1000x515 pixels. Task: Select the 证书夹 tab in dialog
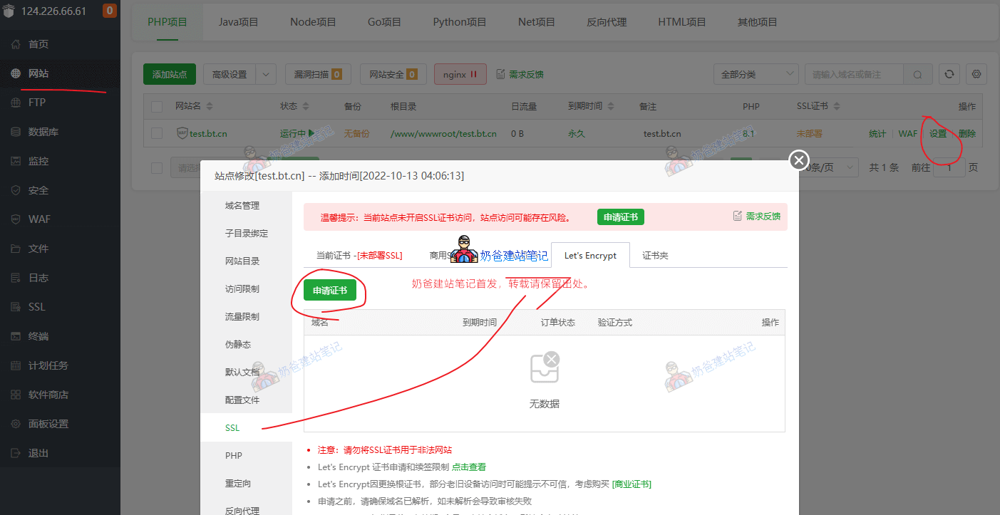(654, 255)
